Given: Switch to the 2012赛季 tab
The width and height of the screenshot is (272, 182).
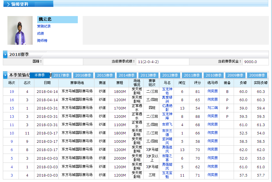Looking at the screenshot, I should tap(170, 75).
